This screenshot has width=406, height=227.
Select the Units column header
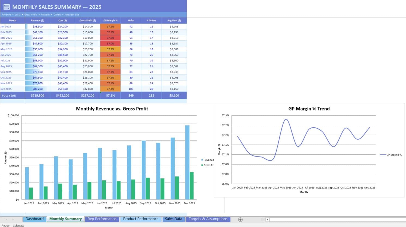tap(131, 20)
